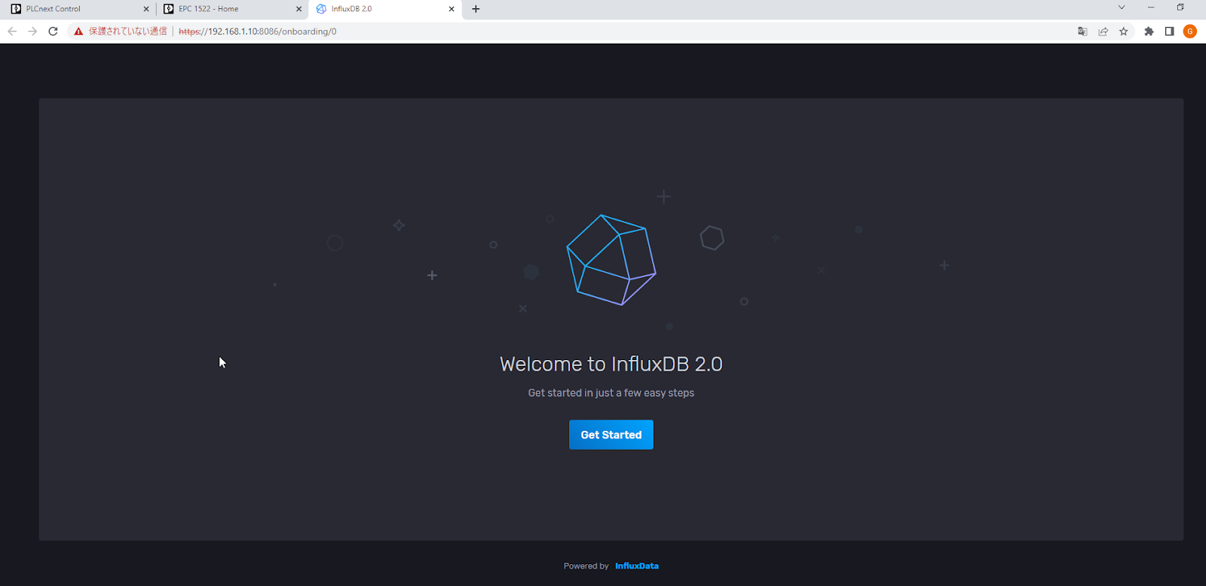Viewport: 1206px width, 586px height.
Task: Click the EPC 1522 tab favicon
Action: (169, 9)
